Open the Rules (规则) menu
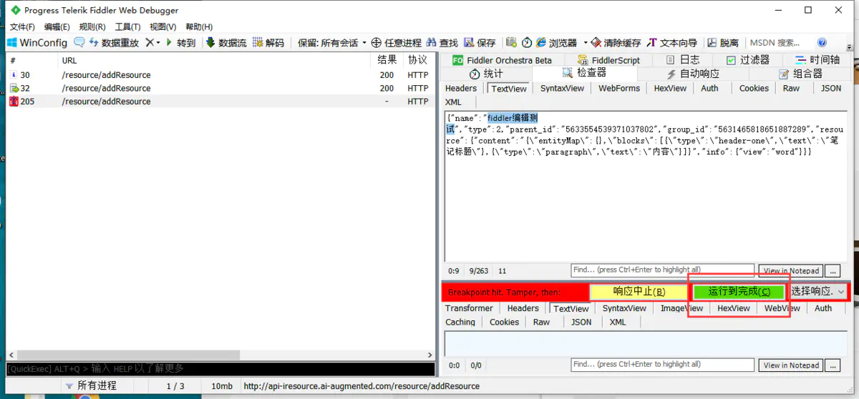The height and width of the screenshot is (399, 859). [x=92, y=27]
